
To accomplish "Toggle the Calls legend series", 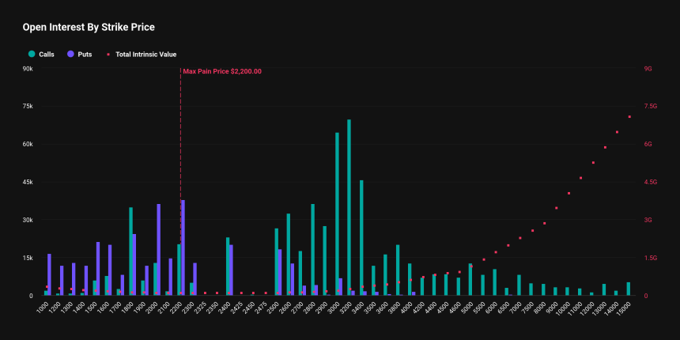I will pyautogui.click(x=41, y=55).
